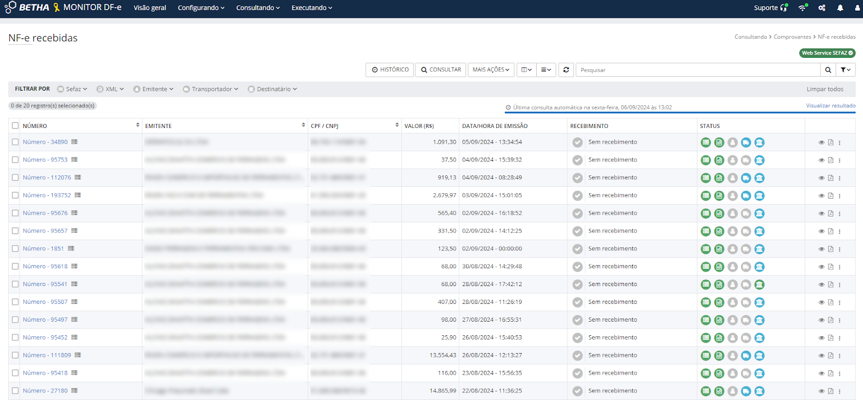Click the Visualizar resultado link
Screen dimensions: 863x400
click(831, 106)
